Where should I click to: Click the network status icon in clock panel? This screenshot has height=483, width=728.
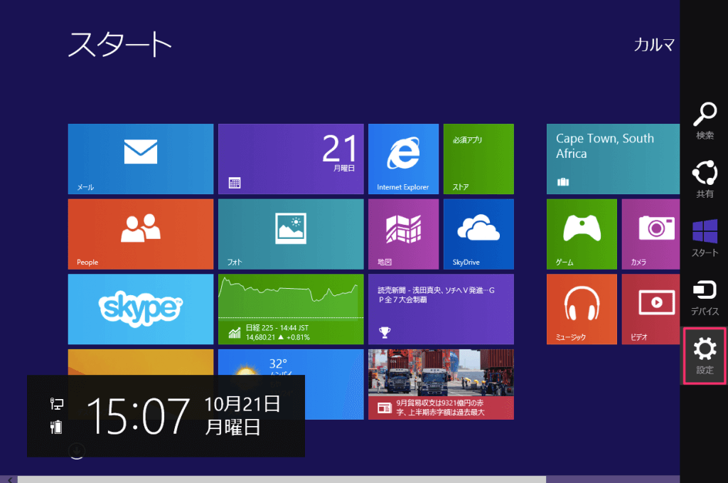[x=56, y=404]
